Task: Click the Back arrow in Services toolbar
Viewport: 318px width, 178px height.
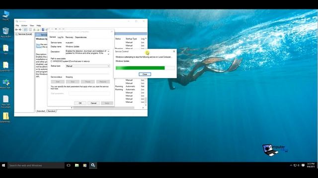Action: click(16, 30)
